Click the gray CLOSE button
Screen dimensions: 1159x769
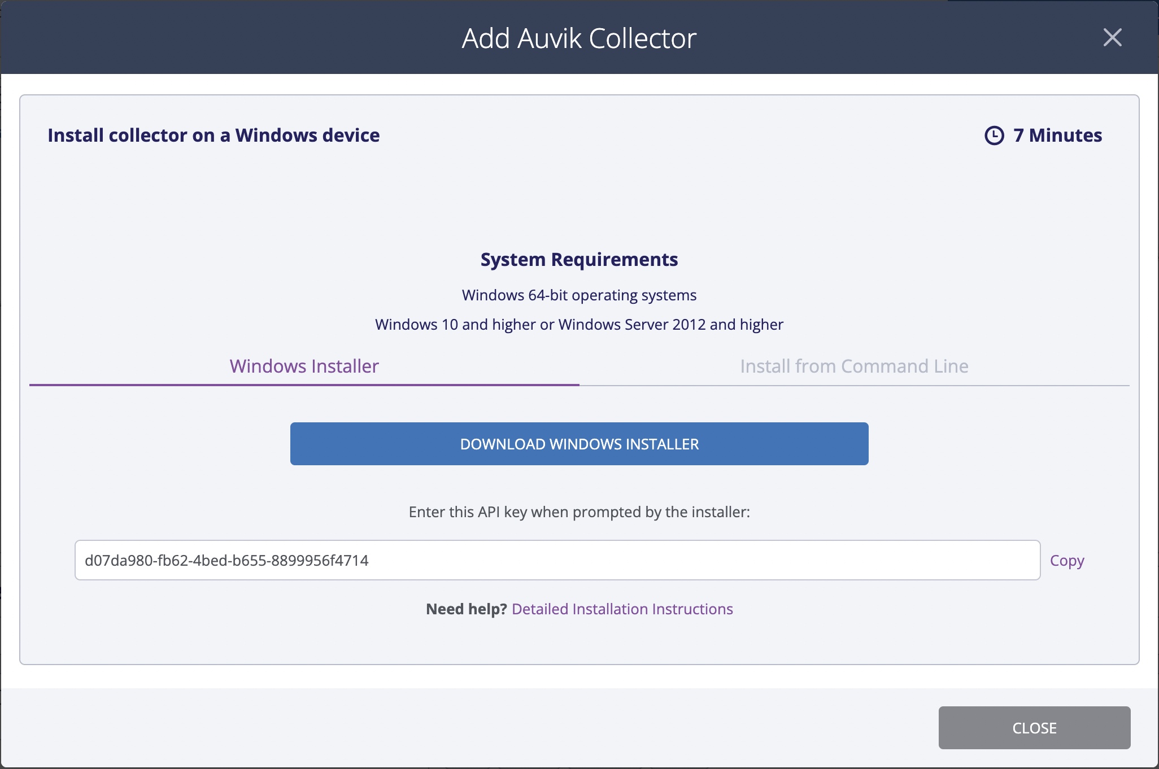(x=1034, y=728)
